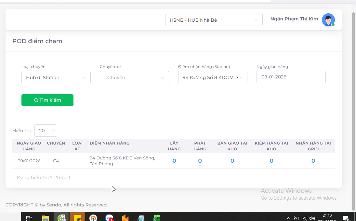
Task: Click the user avatar icon
Action: click(x=328, y=20)
